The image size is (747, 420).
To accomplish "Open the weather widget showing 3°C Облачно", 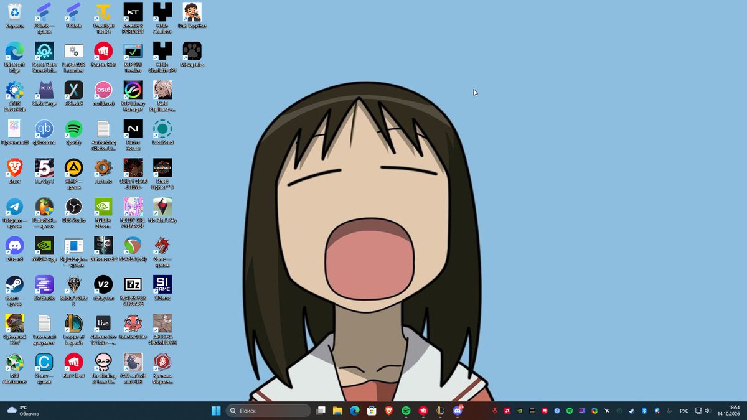I will (x=23, y=410).
